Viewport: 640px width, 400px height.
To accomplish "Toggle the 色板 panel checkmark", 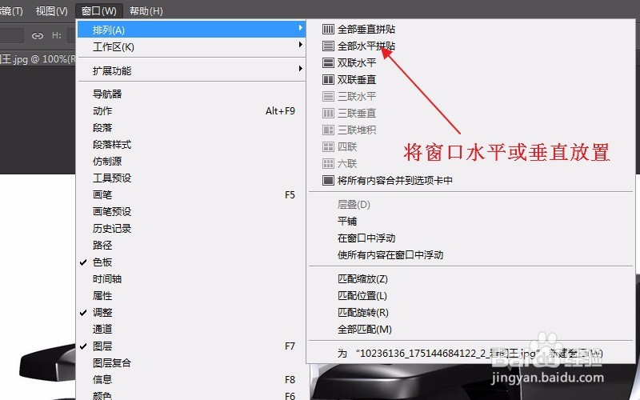I will [83, 262].
